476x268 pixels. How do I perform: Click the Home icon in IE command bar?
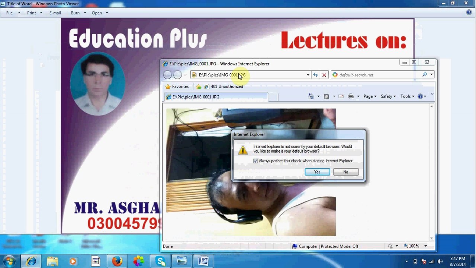[311, 96]
